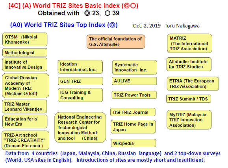Image resolution: width=228 pixels, height=168 pixels.
Task: Open Ideation International, Inc. box
Action: tap(80, 67)
